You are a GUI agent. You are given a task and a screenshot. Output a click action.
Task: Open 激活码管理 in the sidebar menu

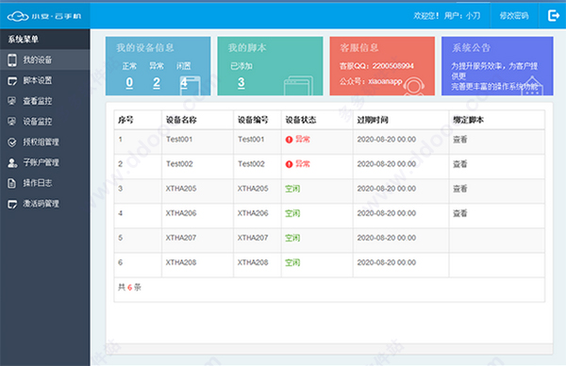(44, 204)
